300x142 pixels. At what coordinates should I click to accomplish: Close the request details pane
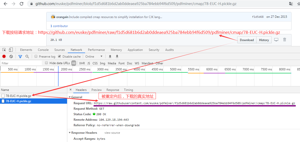tap(70, 90)
